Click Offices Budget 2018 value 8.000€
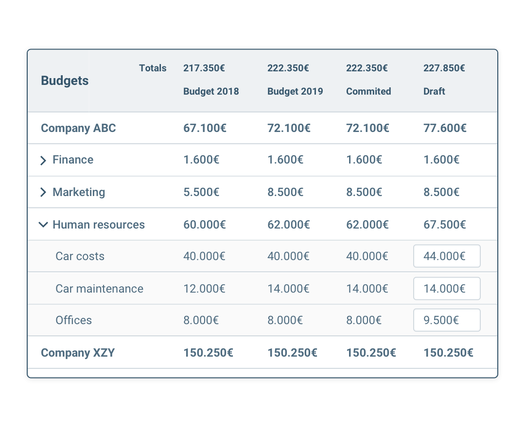This screenshot has width=525, height=427. 201,320
